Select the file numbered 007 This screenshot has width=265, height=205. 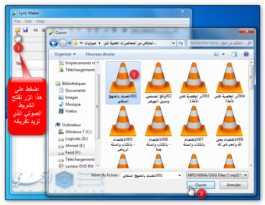pos(194,126)
